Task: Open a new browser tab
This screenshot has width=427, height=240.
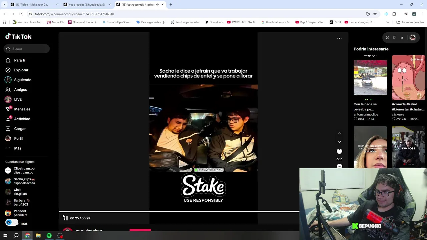Action: point(171,5)
